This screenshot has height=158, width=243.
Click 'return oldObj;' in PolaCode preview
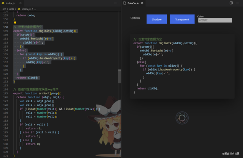[x=148, y=88]
